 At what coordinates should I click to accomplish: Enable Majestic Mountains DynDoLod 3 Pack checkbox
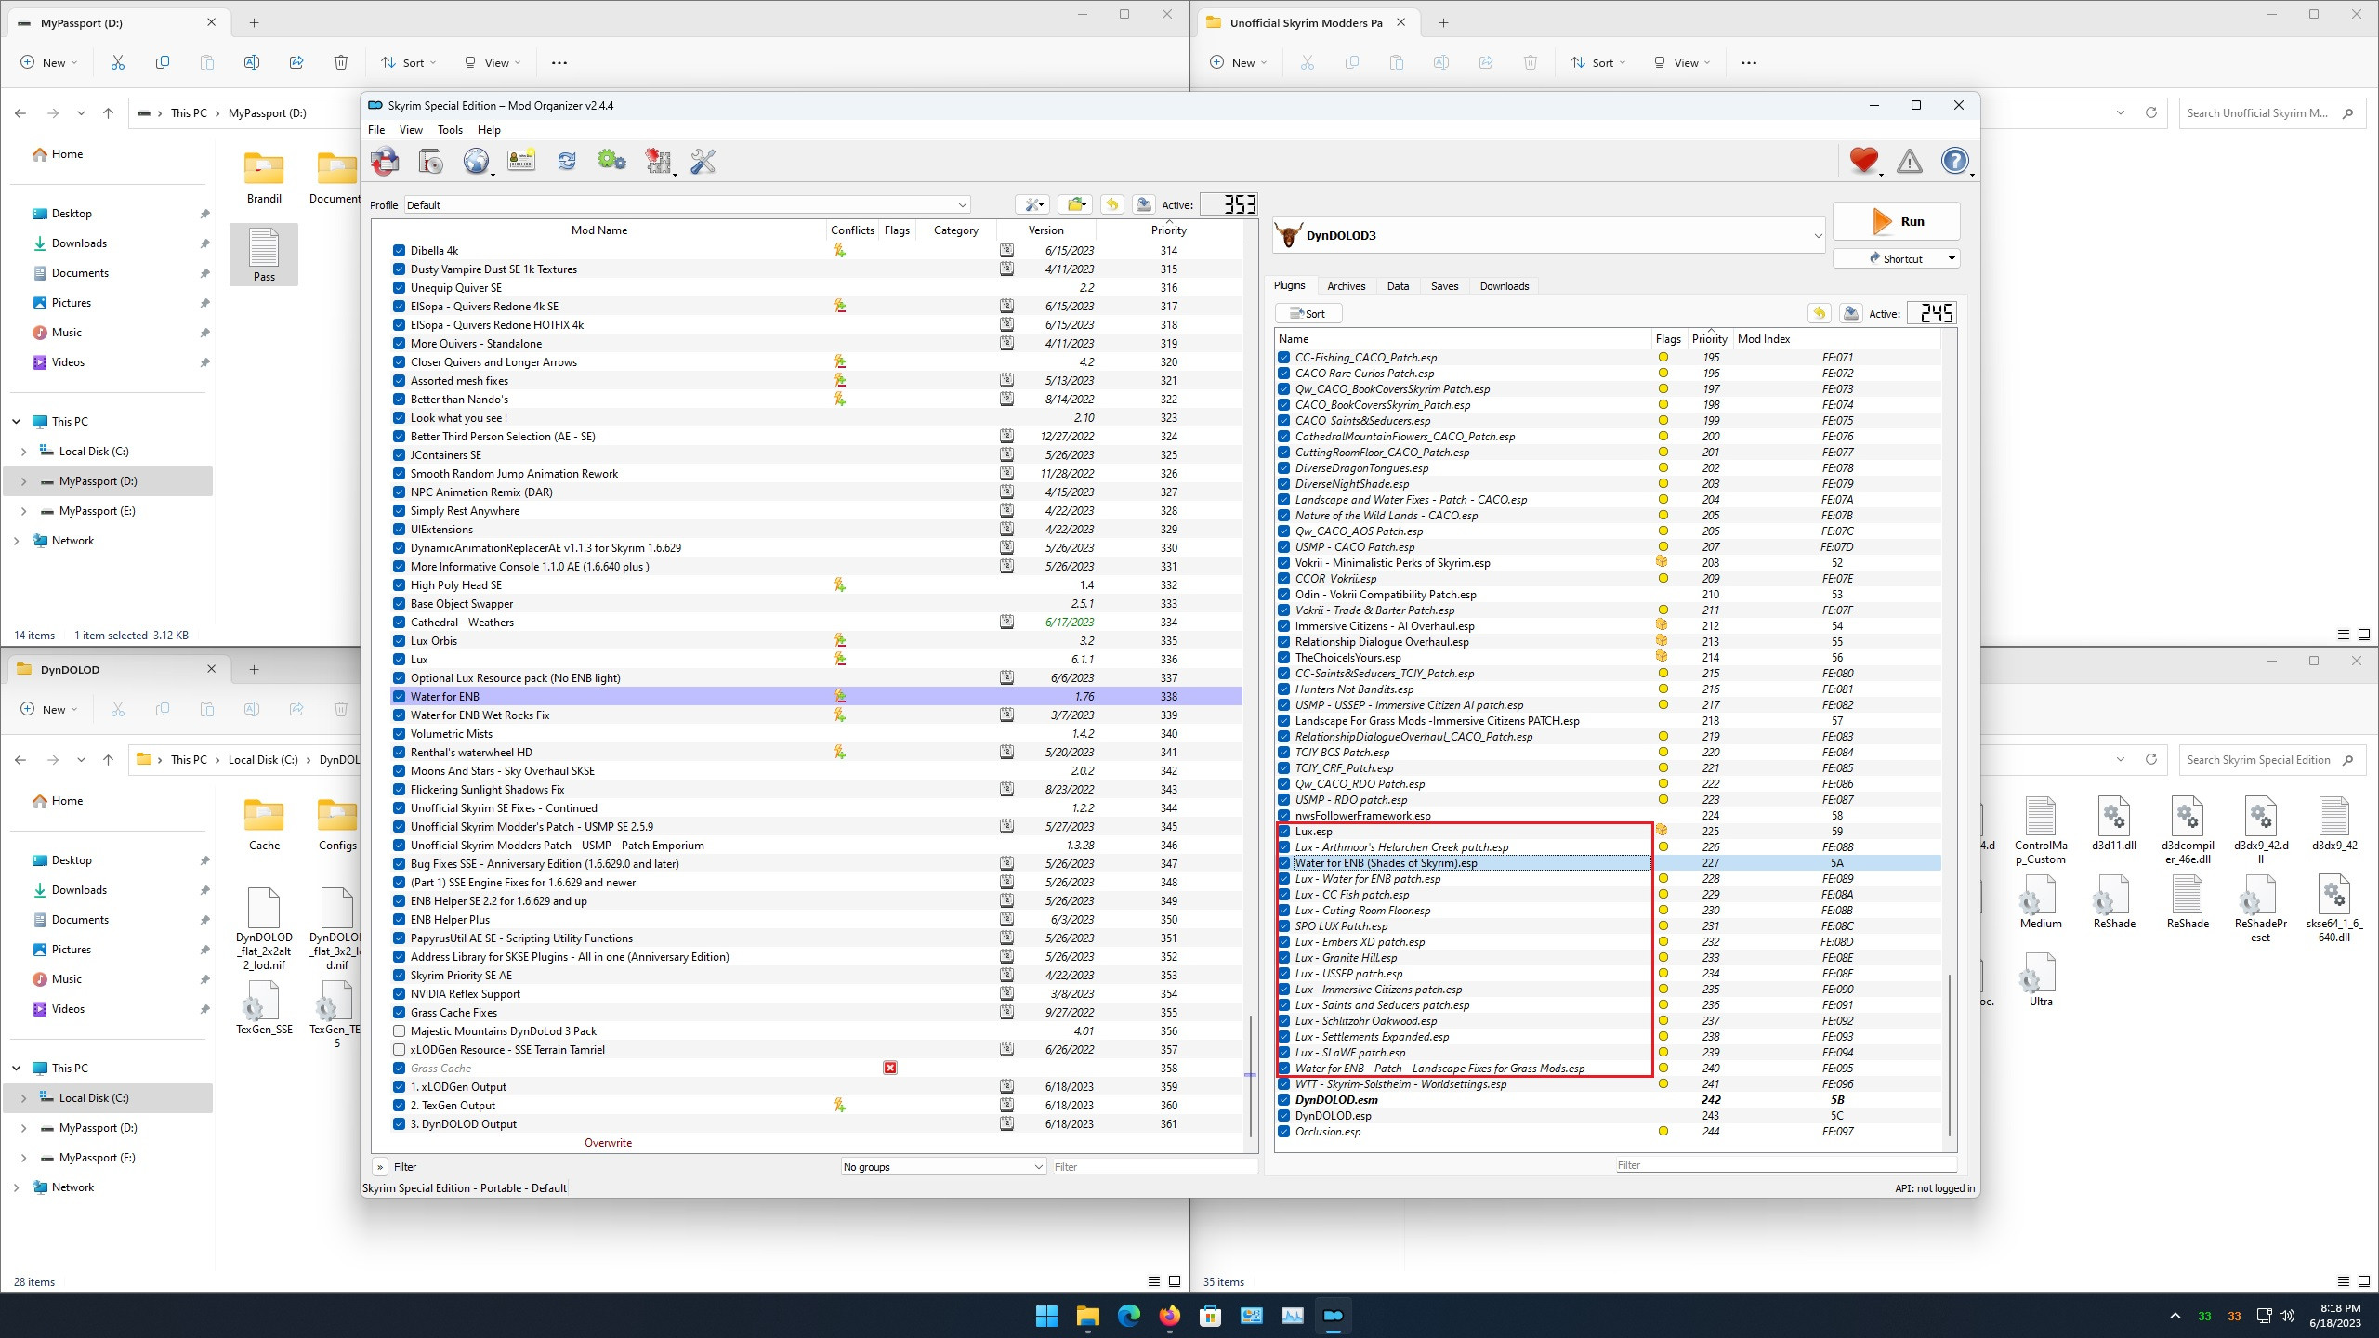[399, 1031]
